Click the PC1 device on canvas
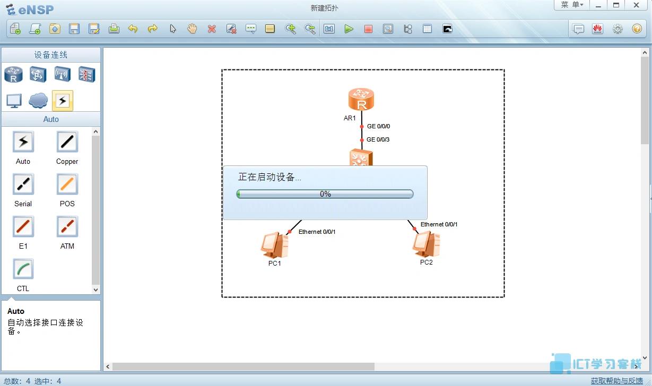The height and width of the screenshot is (386, 652). click(x=274, y=244)
